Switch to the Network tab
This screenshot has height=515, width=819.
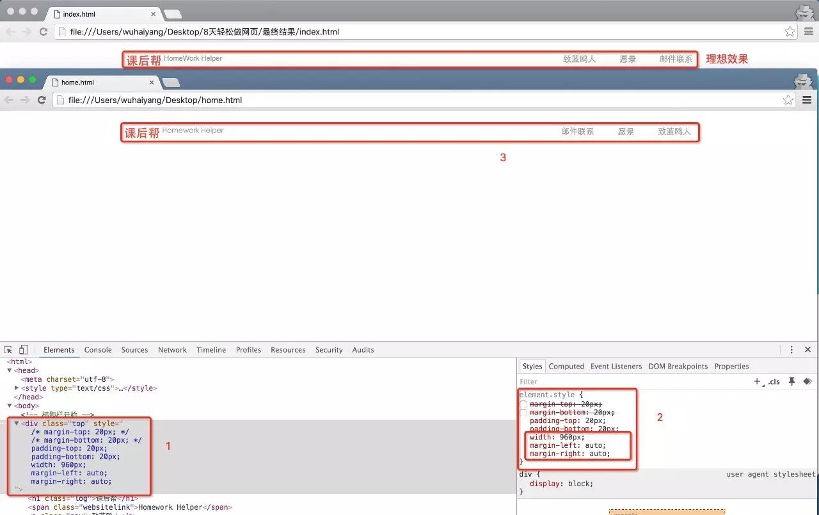point(172,350)
